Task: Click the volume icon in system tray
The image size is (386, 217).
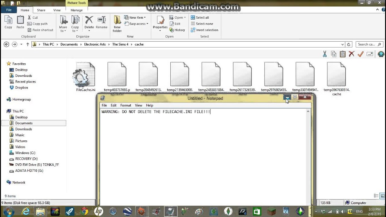Action: click(343, 212)
